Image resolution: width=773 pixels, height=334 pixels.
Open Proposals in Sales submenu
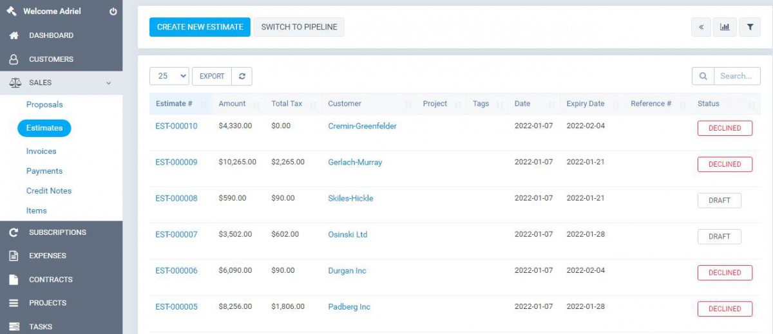[x=44, y=104]
